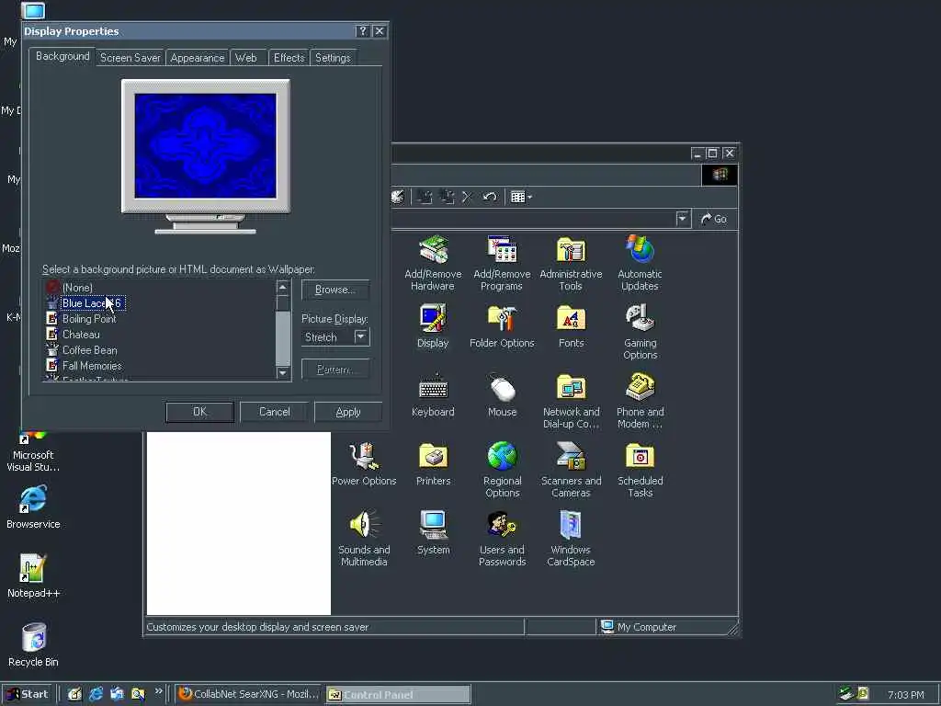Image resolution: width=941 pixels, height=706 pixels.
Task: Select the Notepad++ desktop shortcut
Action: click(33, 576)
